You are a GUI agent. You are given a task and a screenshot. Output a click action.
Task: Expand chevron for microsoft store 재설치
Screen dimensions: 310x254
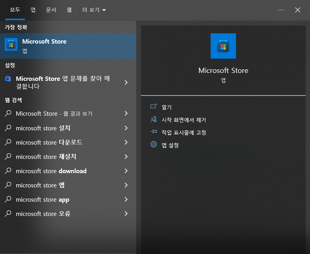click(126, 157)
